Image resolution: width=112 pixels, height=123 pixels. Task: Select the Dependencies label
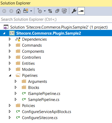[x=34, y=39]
